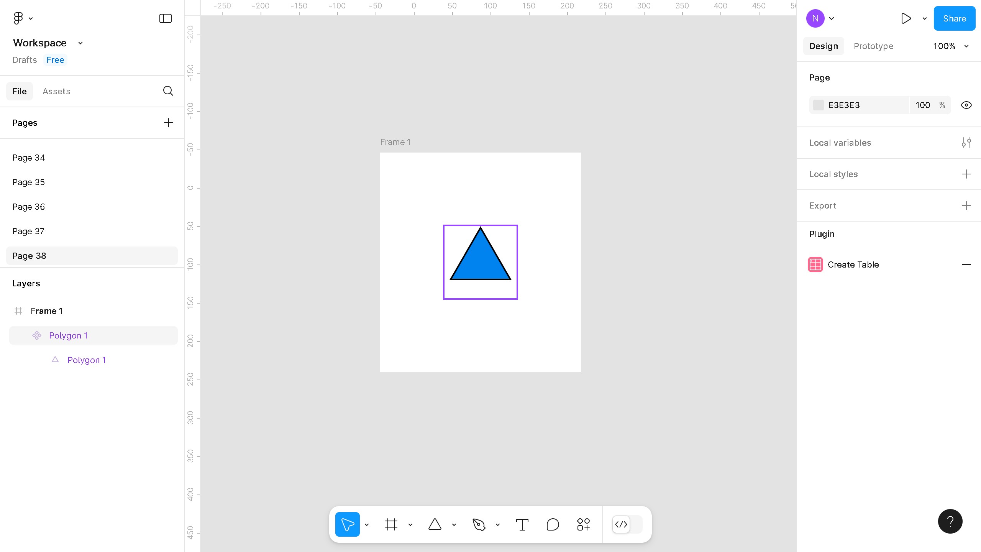Open the Figma main menu

pos(18,18)
